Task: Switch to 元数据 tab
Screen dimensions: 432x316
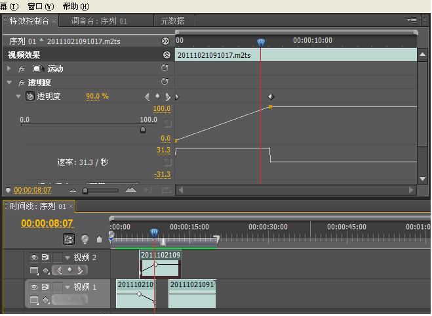Action: (172, 21)
